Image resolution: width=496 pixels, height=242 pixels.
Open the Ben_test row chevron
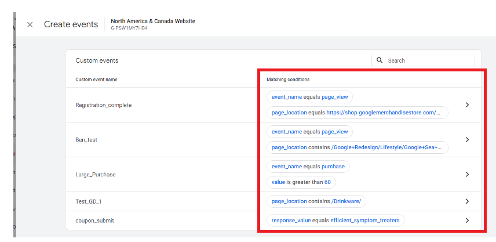click(467, 140)
